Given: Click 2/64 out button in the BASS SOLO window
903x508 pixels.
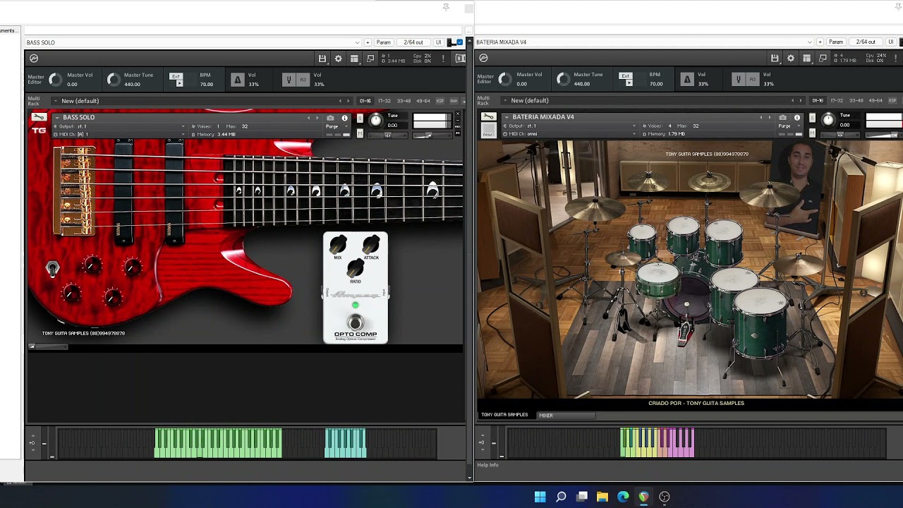Looking at the screenshot, I should tap(413, 42).
